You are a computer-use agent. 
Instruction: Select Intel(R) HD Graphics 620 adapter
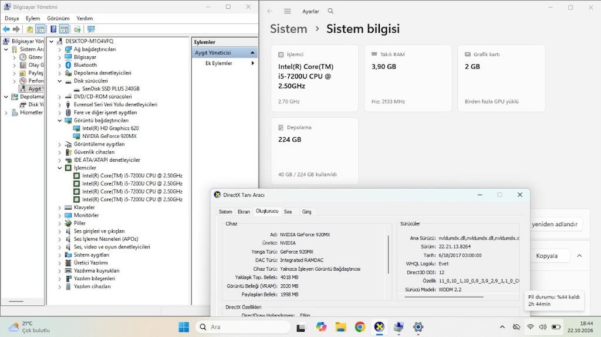coord(110,128)
